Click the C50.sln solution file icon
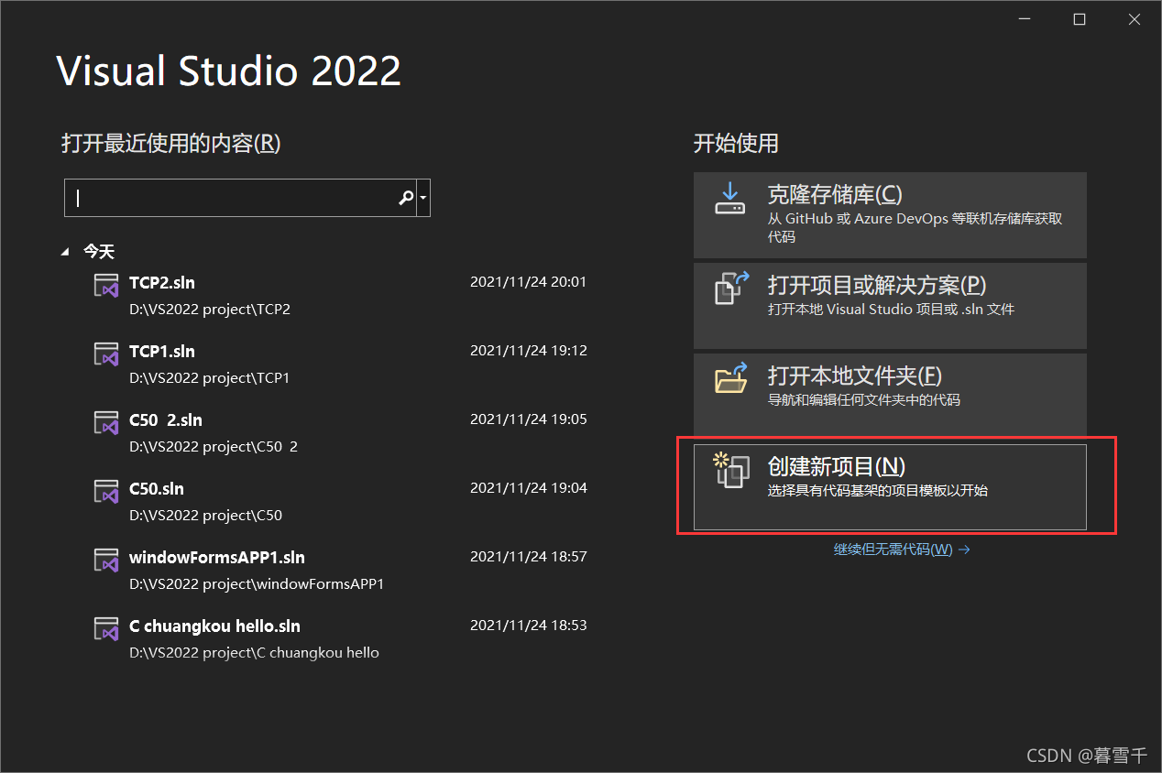 click(106, 491)
